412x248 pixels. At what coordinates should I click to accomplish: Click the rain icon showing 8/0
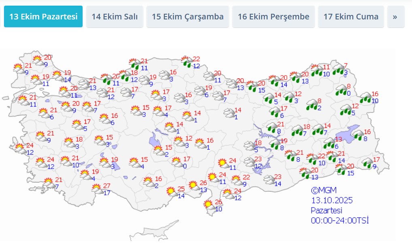[341, 90]
